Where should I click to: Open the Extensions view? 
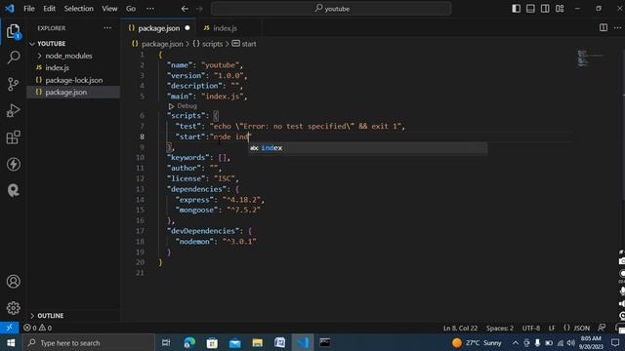click(x=13, y=137)
